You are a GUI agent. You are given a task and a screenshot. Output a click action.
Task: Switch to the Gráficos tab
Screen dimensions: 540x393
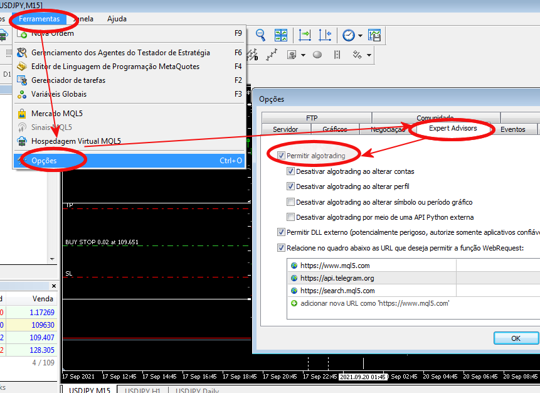pos(335,129)
